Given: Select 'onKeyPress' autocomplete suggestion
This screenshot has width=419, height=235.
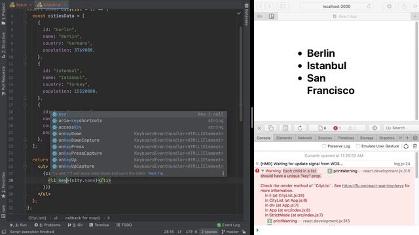Looking at the screenshot, I should [x=139, y=147].
